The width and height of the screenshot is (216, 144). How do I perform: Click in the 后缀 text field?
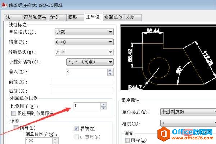tap(82, 90)
